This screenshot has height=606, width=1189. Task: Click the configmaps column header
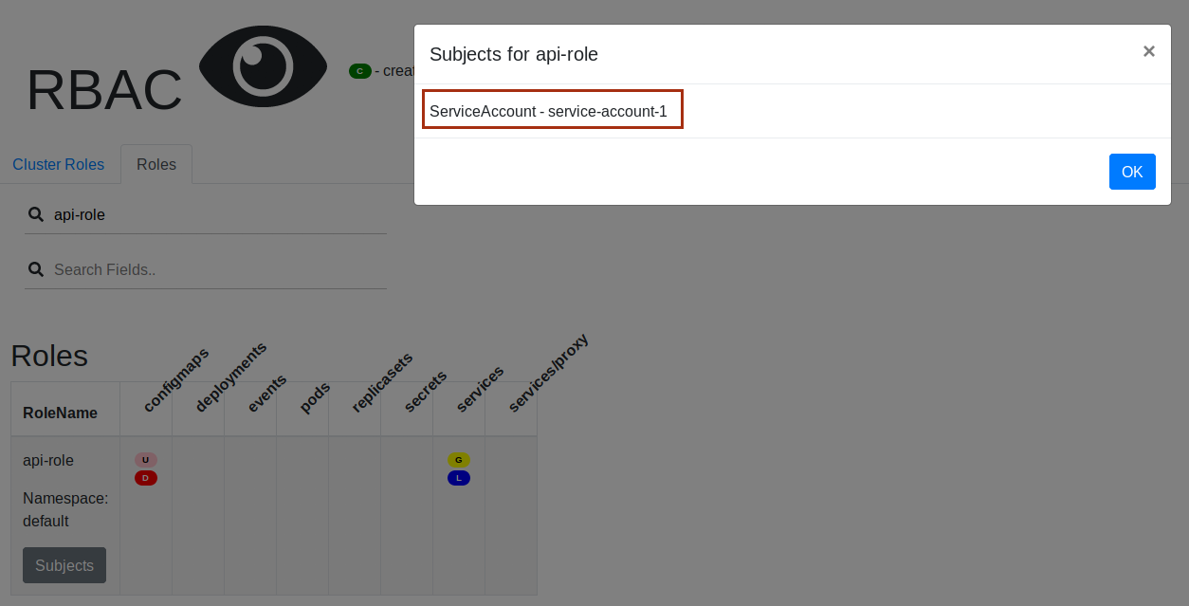pyautogui.click(x=175, y=381)
